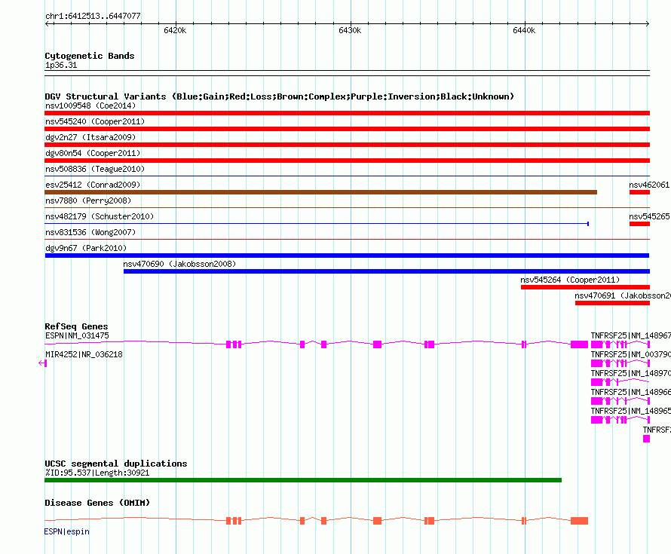This screenshot has height=554, width=671.
Task: Open the nsv470690 (Jakobsson2008) blue bar
Action: point(387,271)
